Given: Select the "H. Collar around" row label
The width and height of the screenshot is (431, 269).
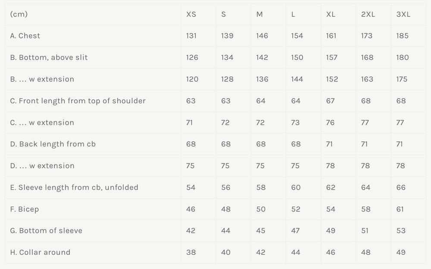Looking at the screenshot, I should pos(40,252).
